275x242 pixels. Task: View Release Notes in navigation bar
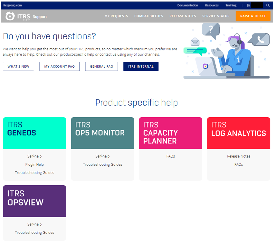click(x=183, y=16)
